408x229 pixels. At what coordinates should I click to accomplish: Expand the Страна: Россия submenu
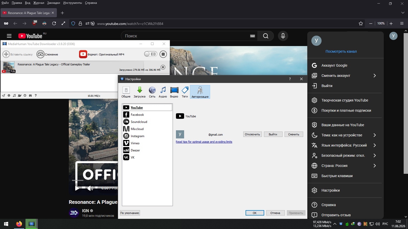pos(345,166)
